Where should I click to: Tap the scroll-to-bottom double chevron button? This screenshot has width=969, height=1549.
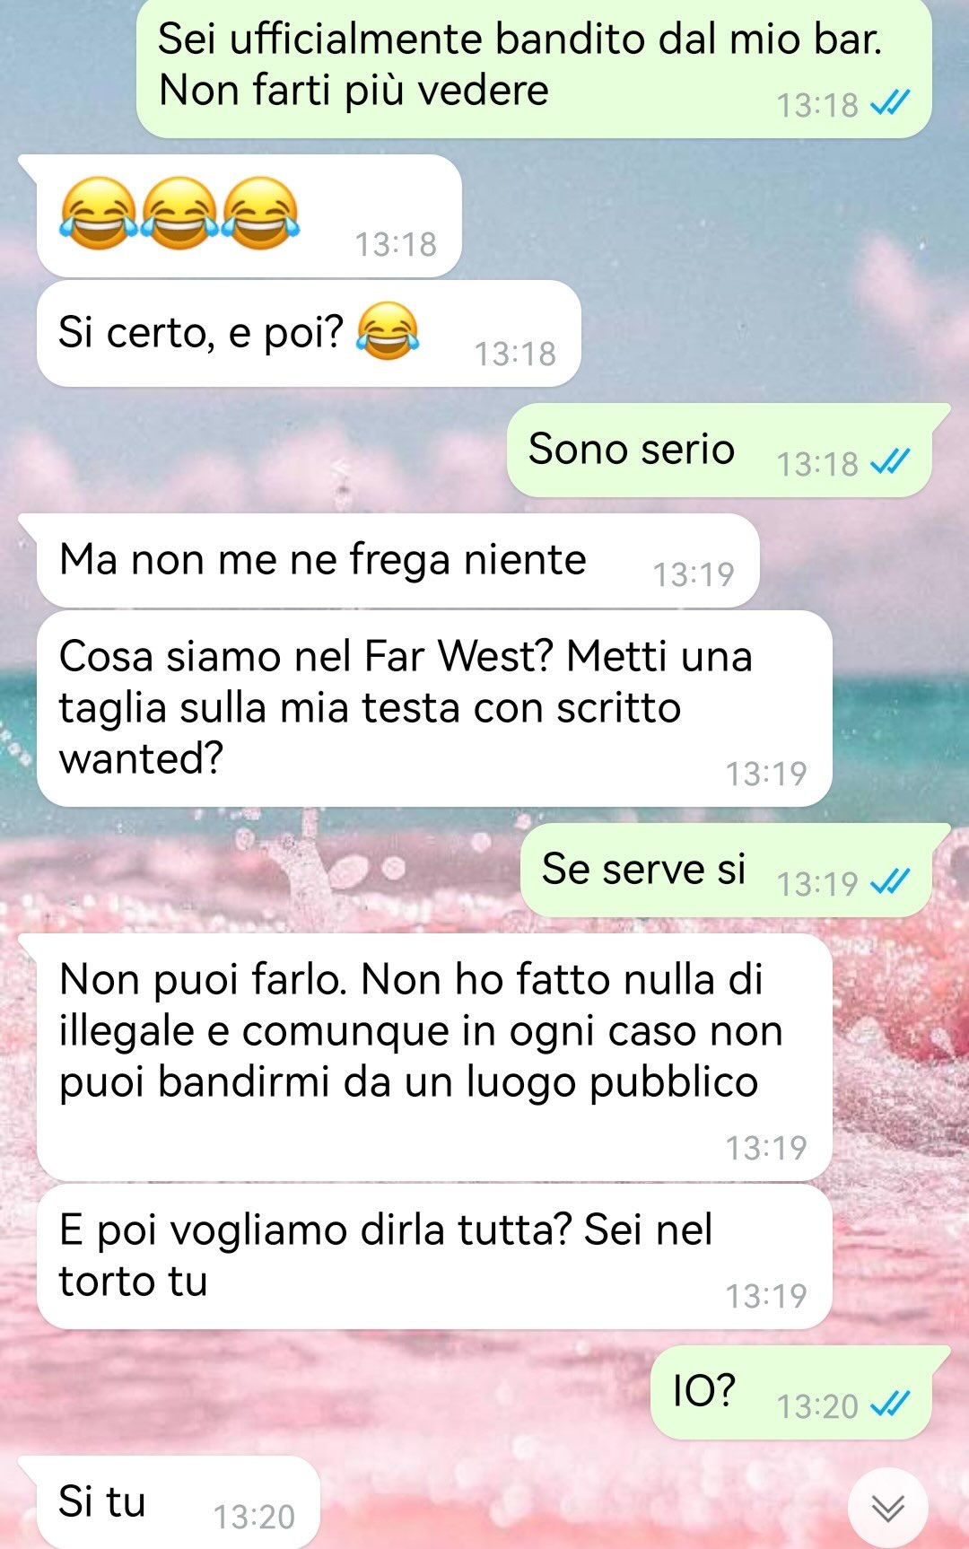888,1509
